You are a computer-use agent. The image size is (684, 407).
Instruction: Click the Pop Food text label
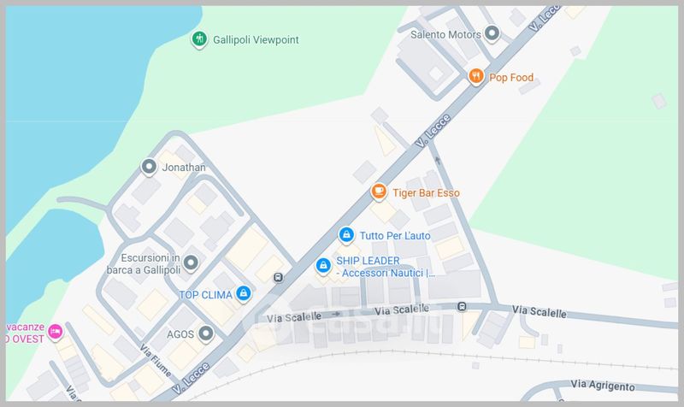click(x=511, y=78)
